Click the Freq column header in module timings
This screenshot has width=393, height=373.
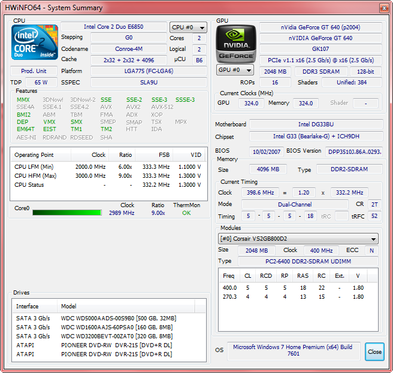click(x=229, y=276)
